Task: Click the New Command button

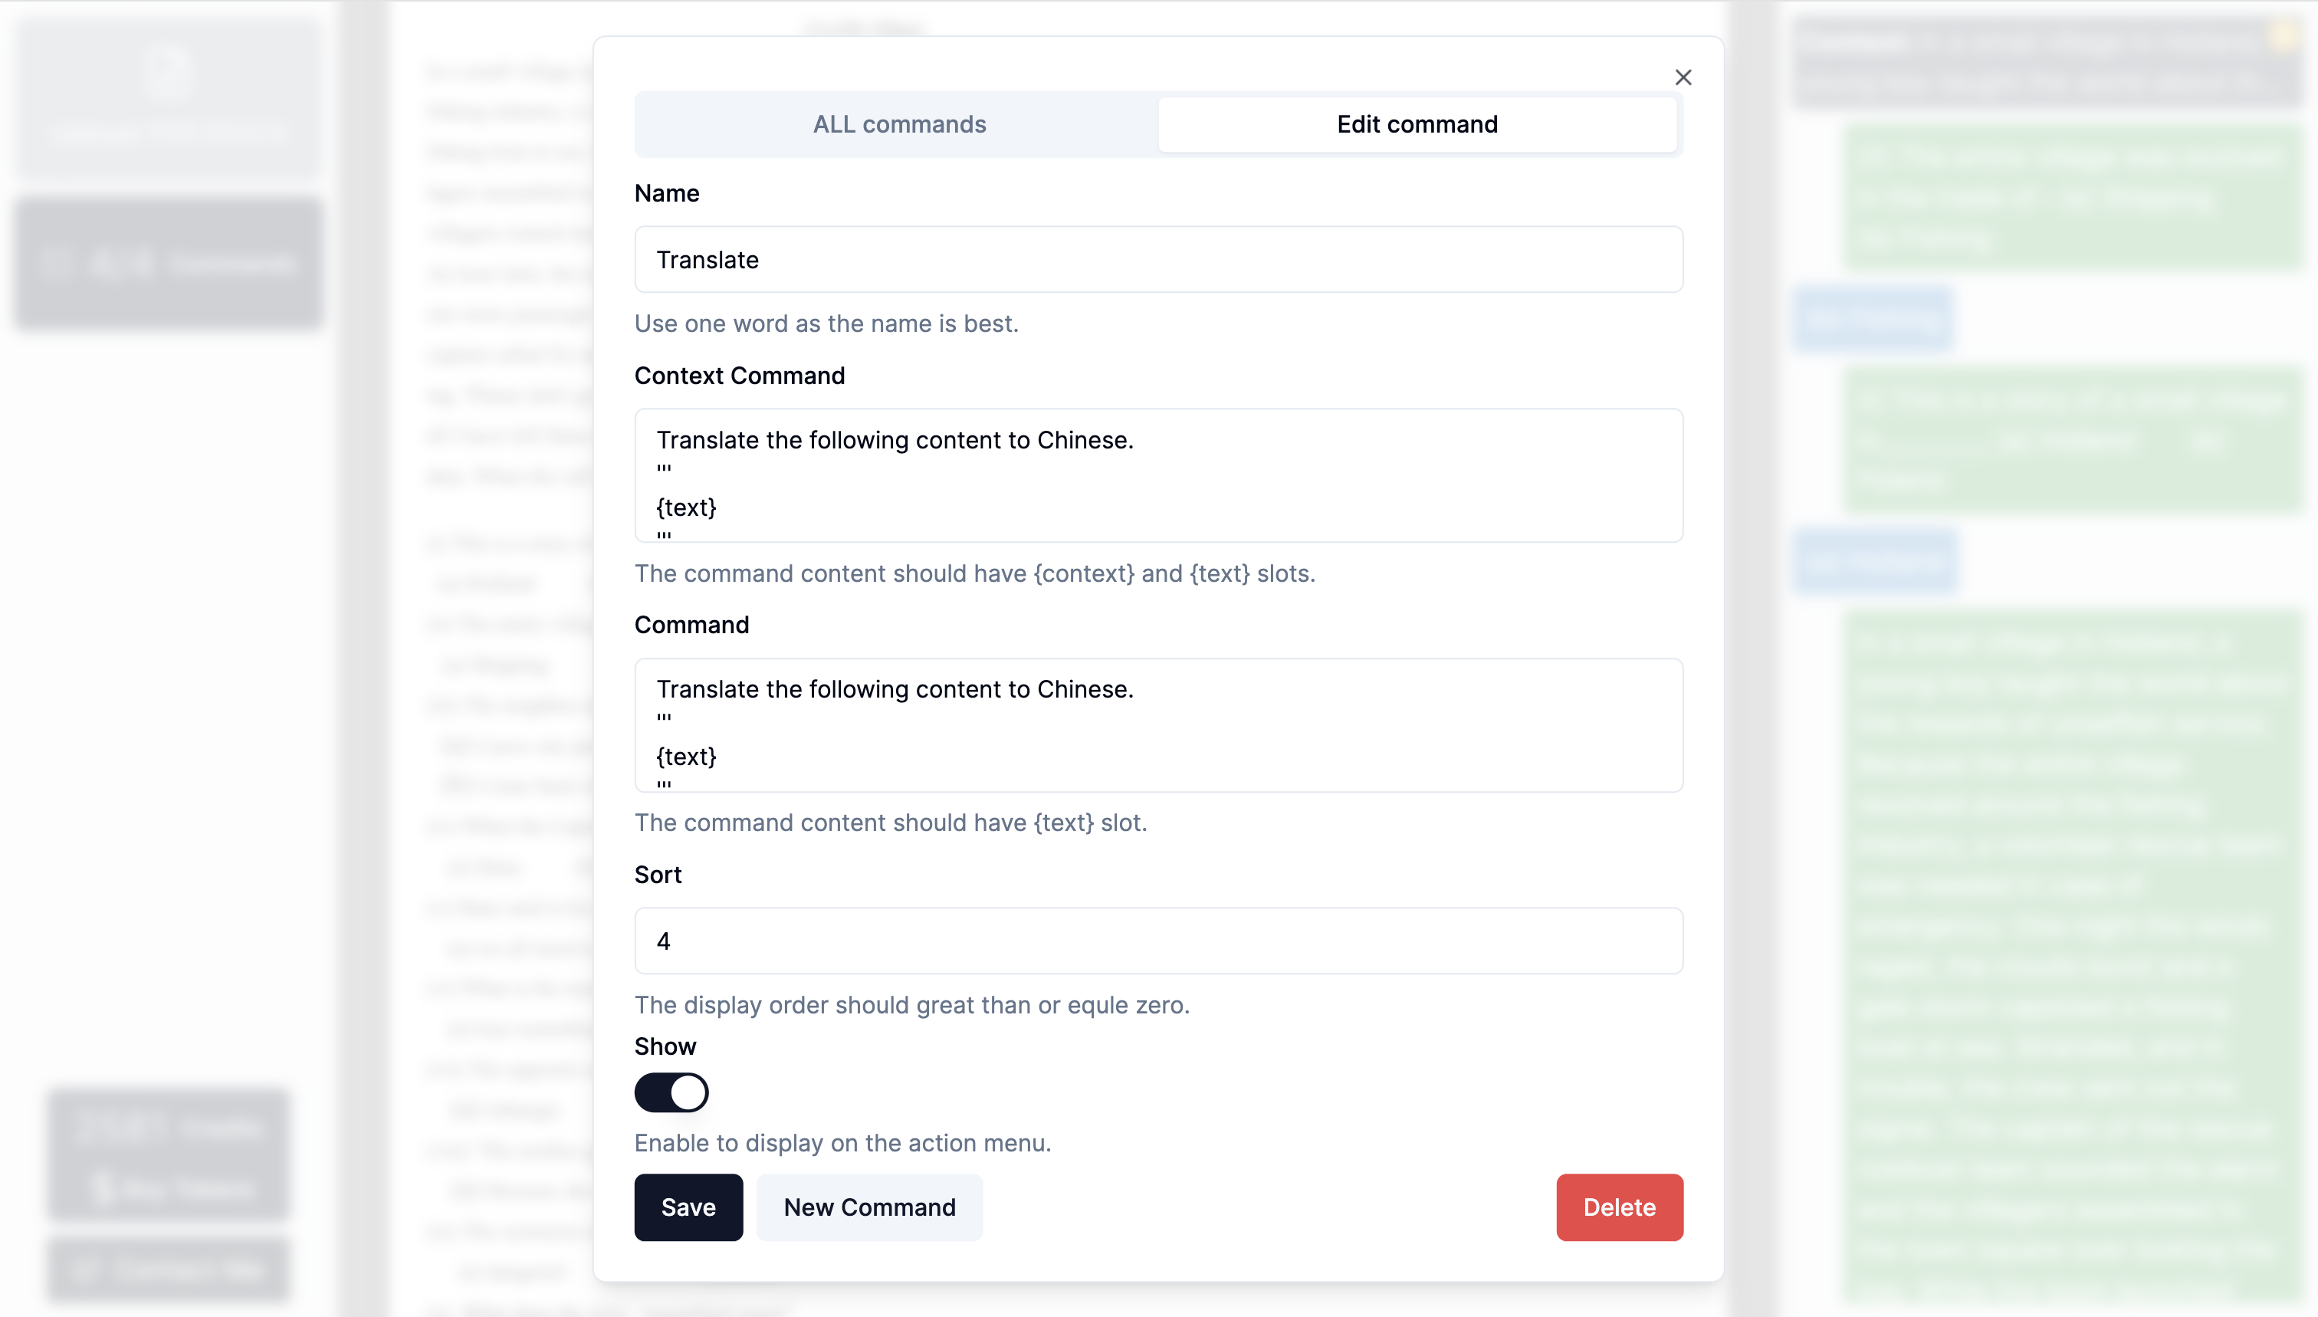Action: pyautogui.click(x=869, y=1207)
